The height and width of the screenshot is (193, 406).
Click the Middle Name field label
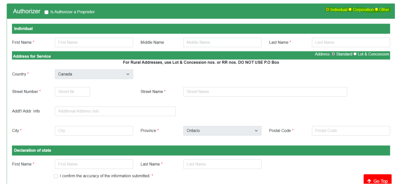tap(152, 43)
